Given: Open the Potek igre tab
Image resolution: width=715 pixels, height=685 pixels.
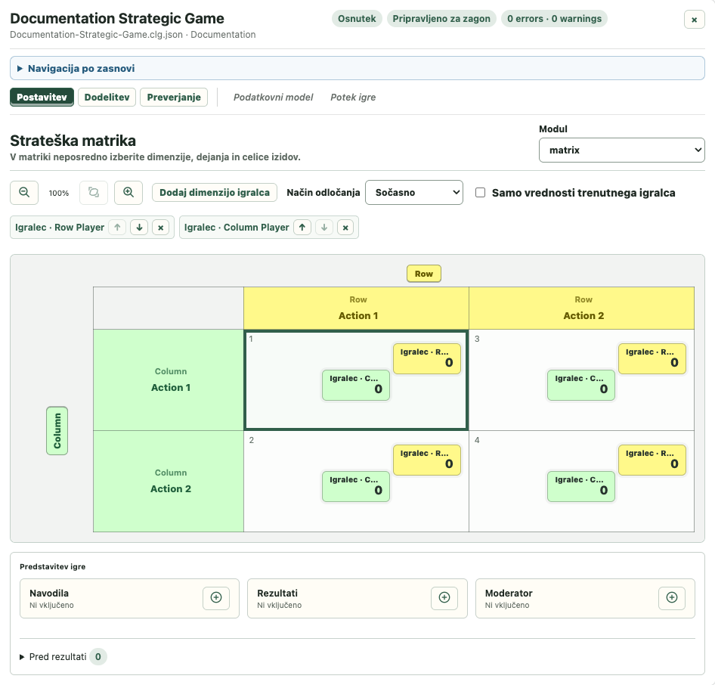Looking at the screenshot, I should 353,97.
